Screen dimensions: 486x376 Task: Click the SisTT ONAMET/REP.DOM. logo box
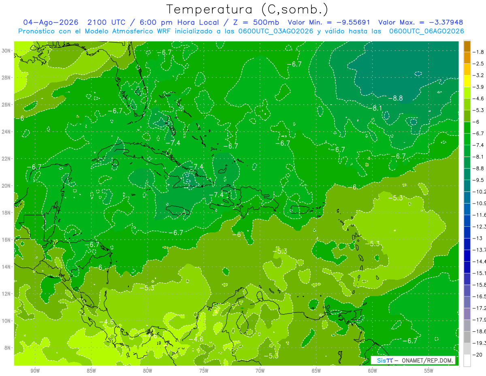(413, 360)
